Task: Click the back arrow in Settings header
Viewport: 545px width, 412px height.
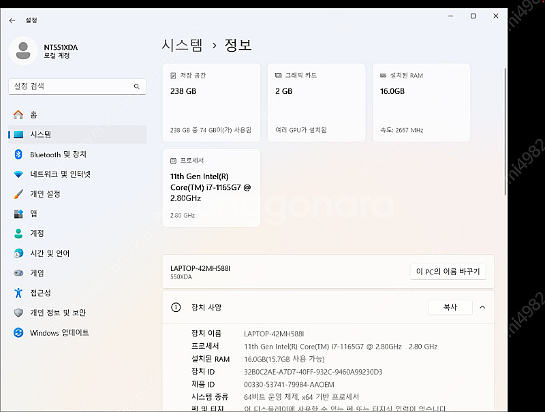Action: coord(12,20)
